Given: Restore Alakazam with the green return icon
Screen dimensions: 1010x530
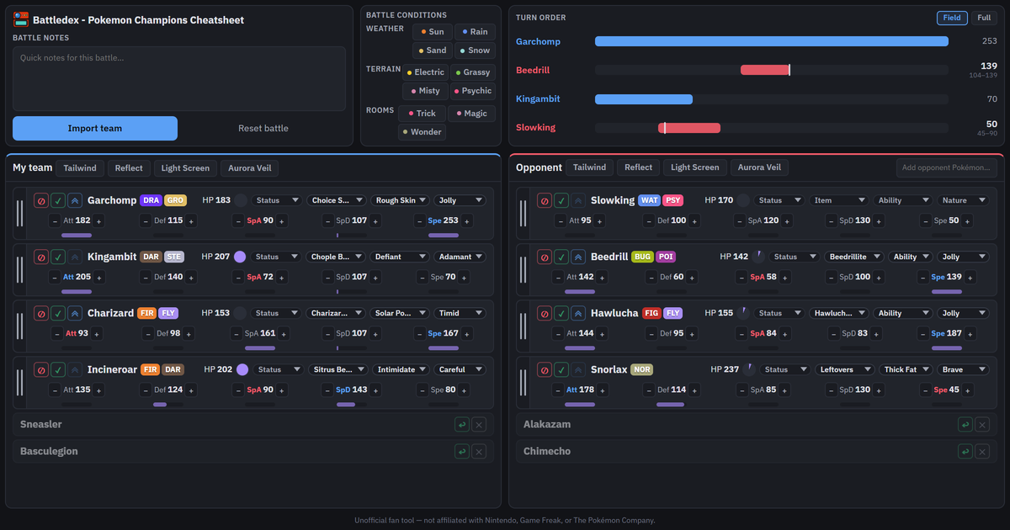Looking at the screenshot, I should (965, 425).
